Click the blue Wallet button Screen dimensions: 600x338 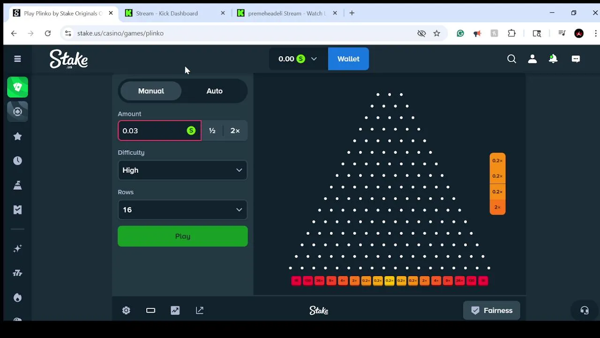coord(348,59)
